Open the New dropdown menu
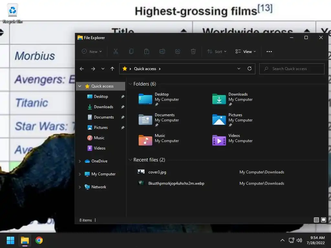This screenshot has height=248, width=331. (x=92, y=51)
